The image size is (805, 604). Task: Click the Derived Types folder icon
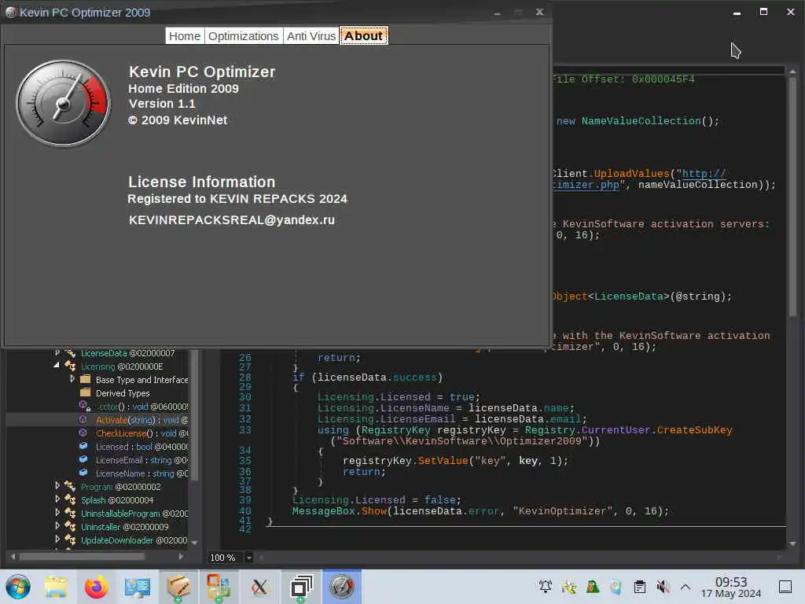(x=86, y=392)
